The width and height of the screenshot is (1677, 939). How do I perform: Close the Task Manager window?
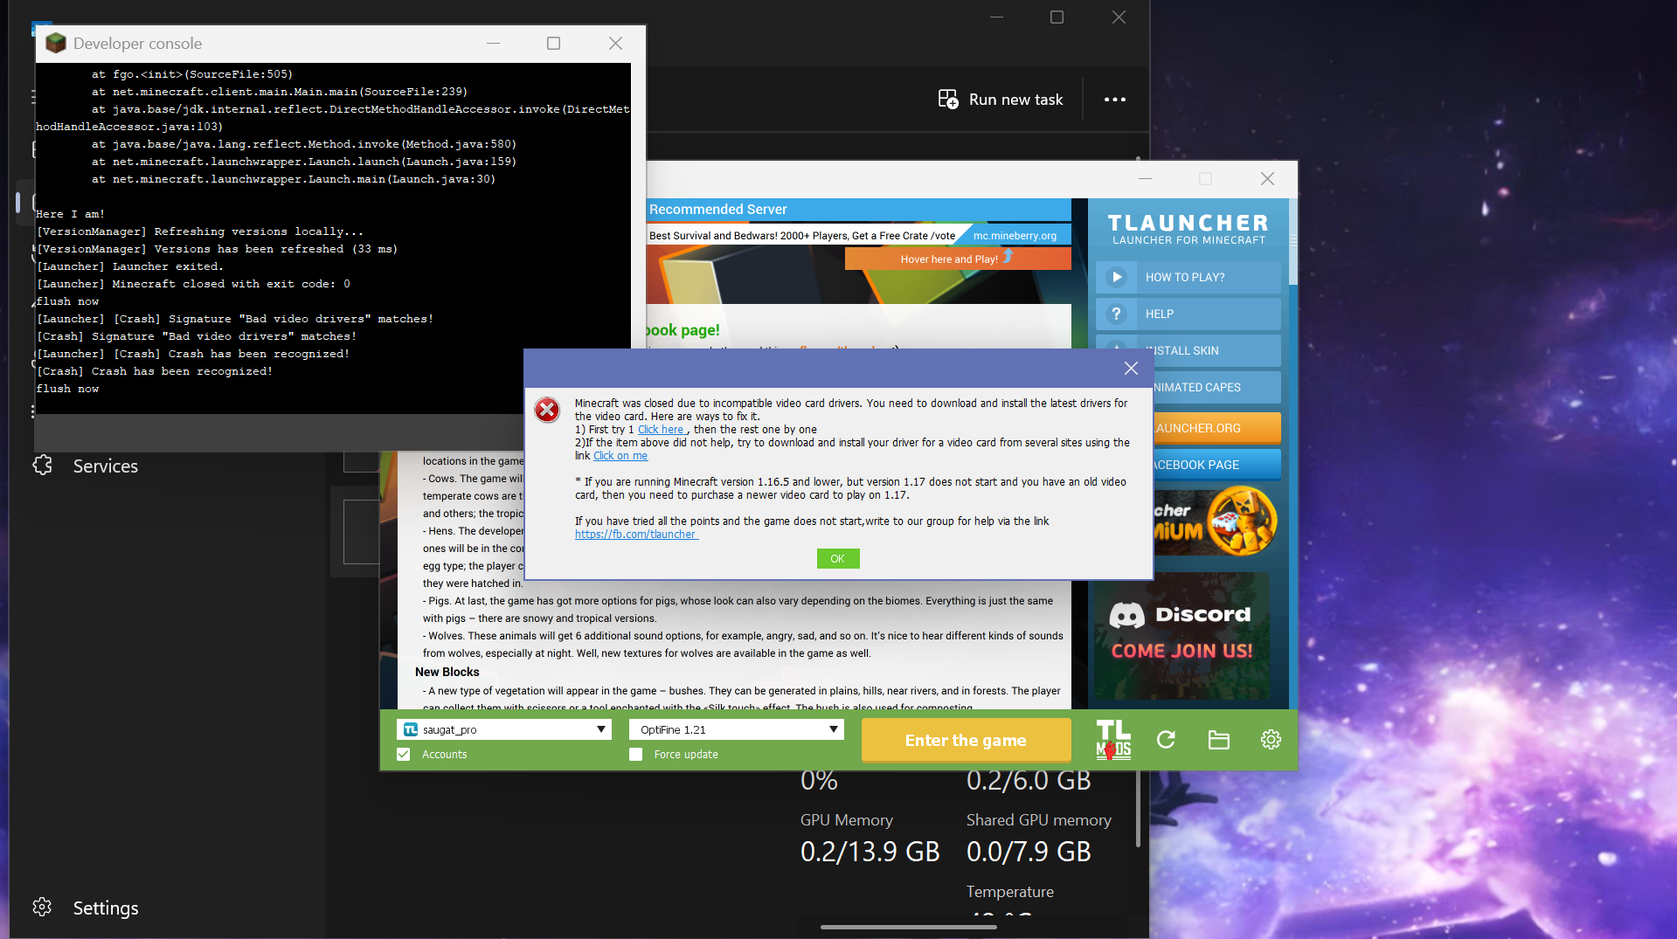click(1119, 17)
